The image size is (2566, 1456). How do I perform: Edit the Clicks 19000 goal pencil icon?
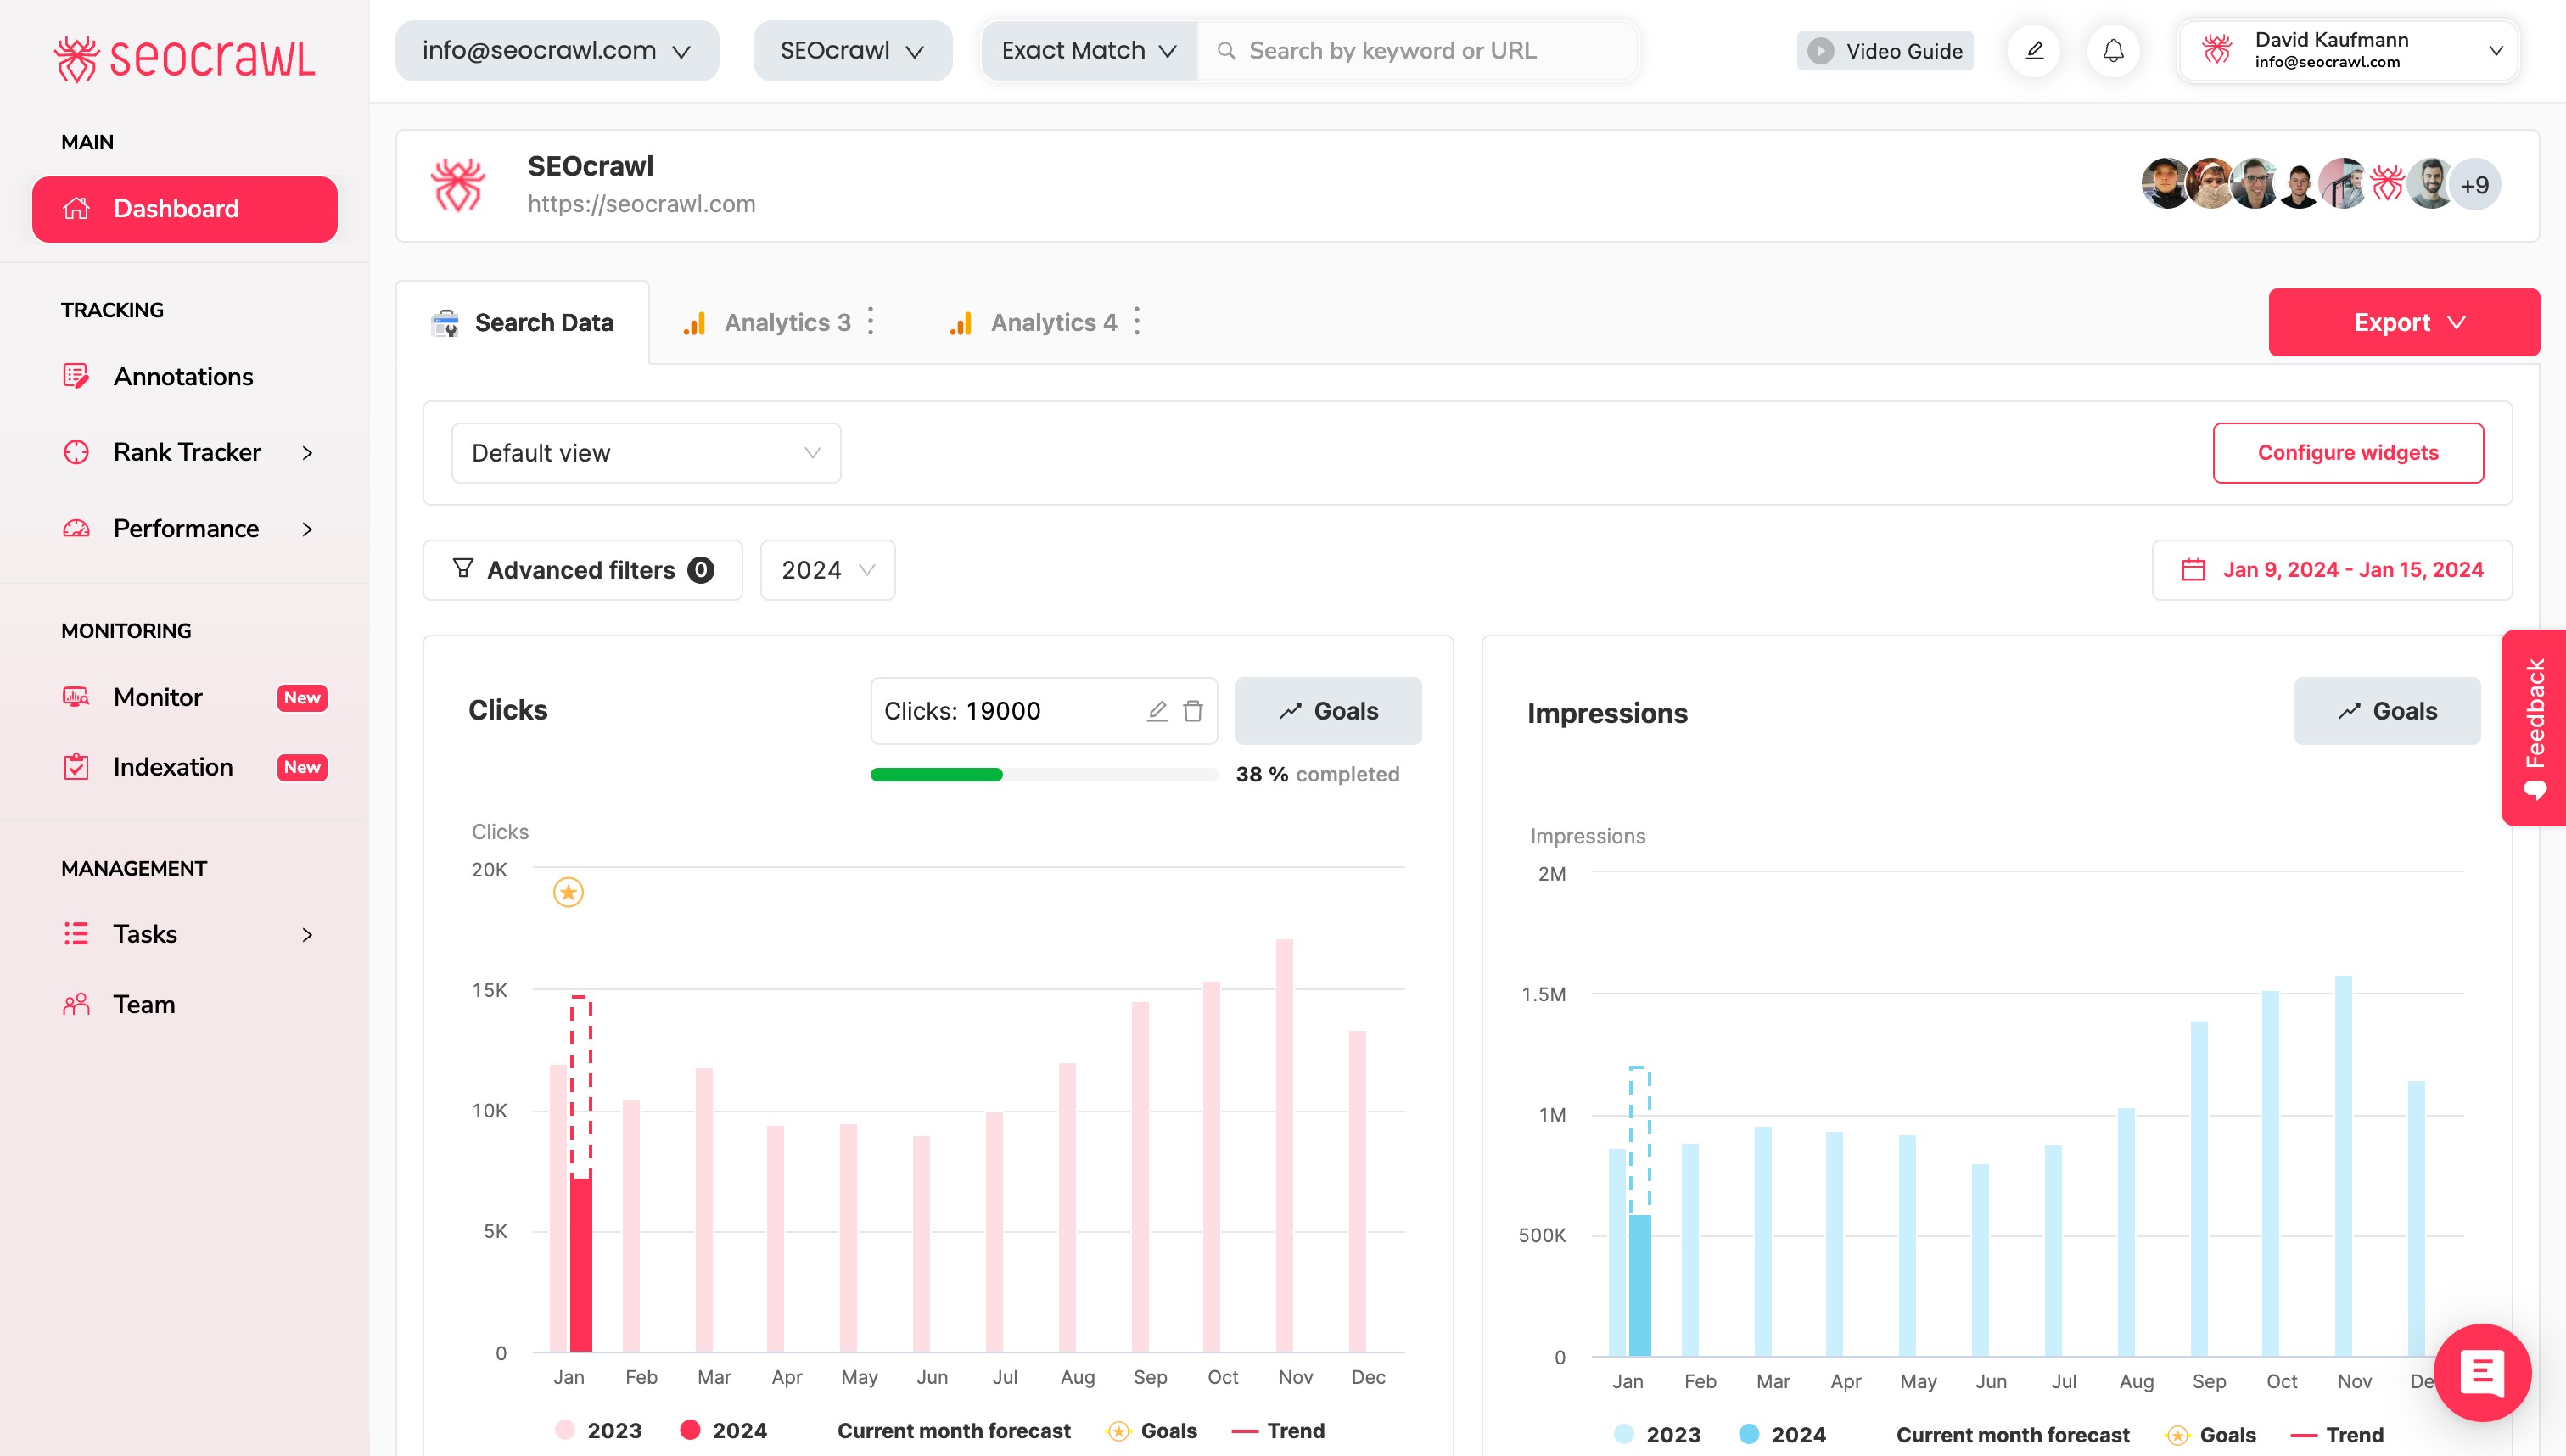point(1157,711)
